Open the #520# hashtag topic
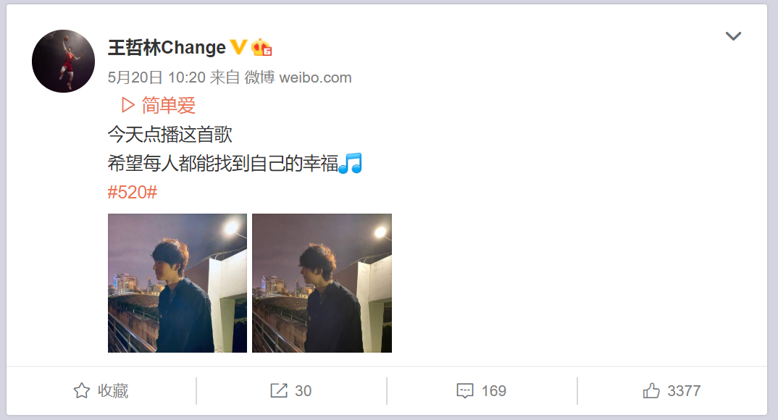This screenshot has height=420, width=778. (x=133, y=192)
